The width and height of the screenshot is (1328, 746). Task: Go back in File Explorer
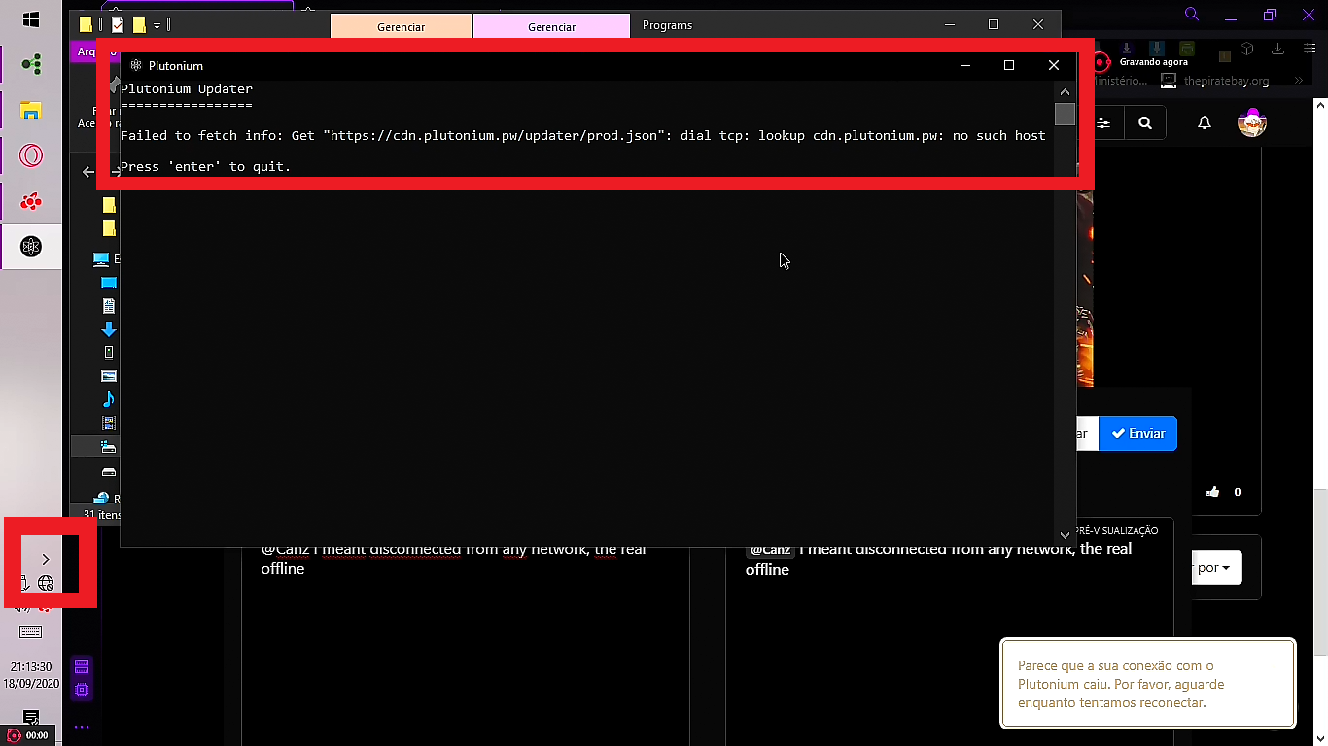pyautogui.click(x=88, y=172)
